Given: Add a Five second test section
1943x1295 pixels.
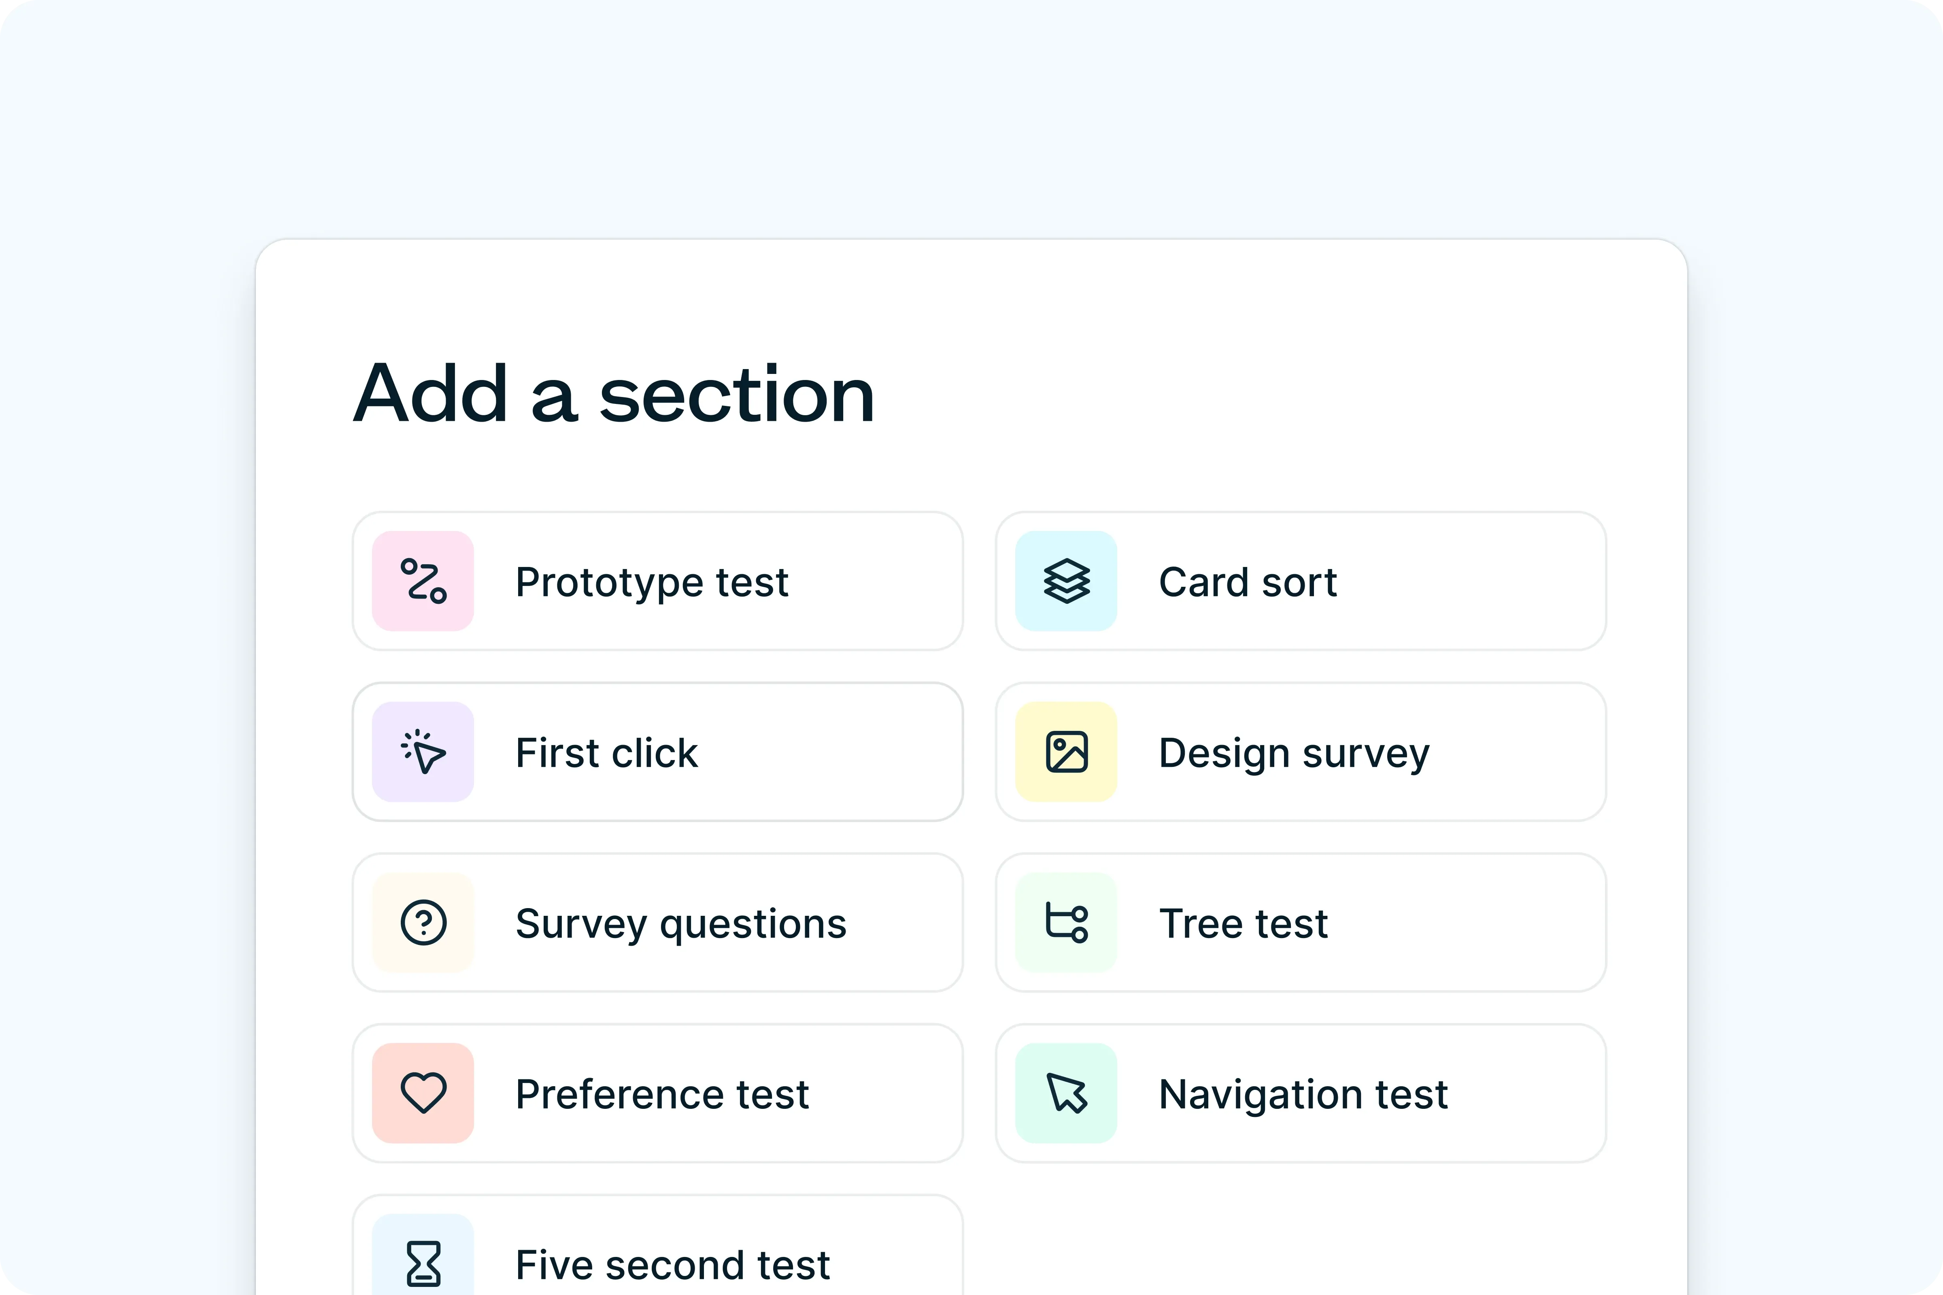Looking at the screenshot, I should pyautogui.click(x=657, y=1255).
